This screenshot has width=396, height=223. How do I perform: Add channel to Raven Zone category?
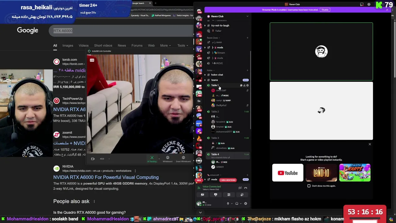[247, 38]
